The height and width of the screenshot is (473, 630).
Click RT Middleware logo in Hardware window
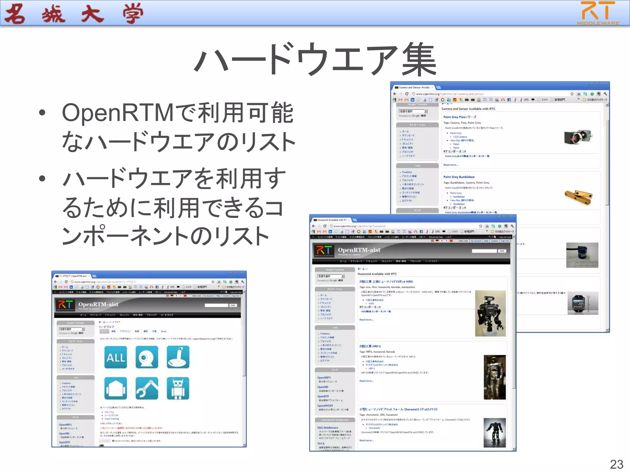click(65, 305)
